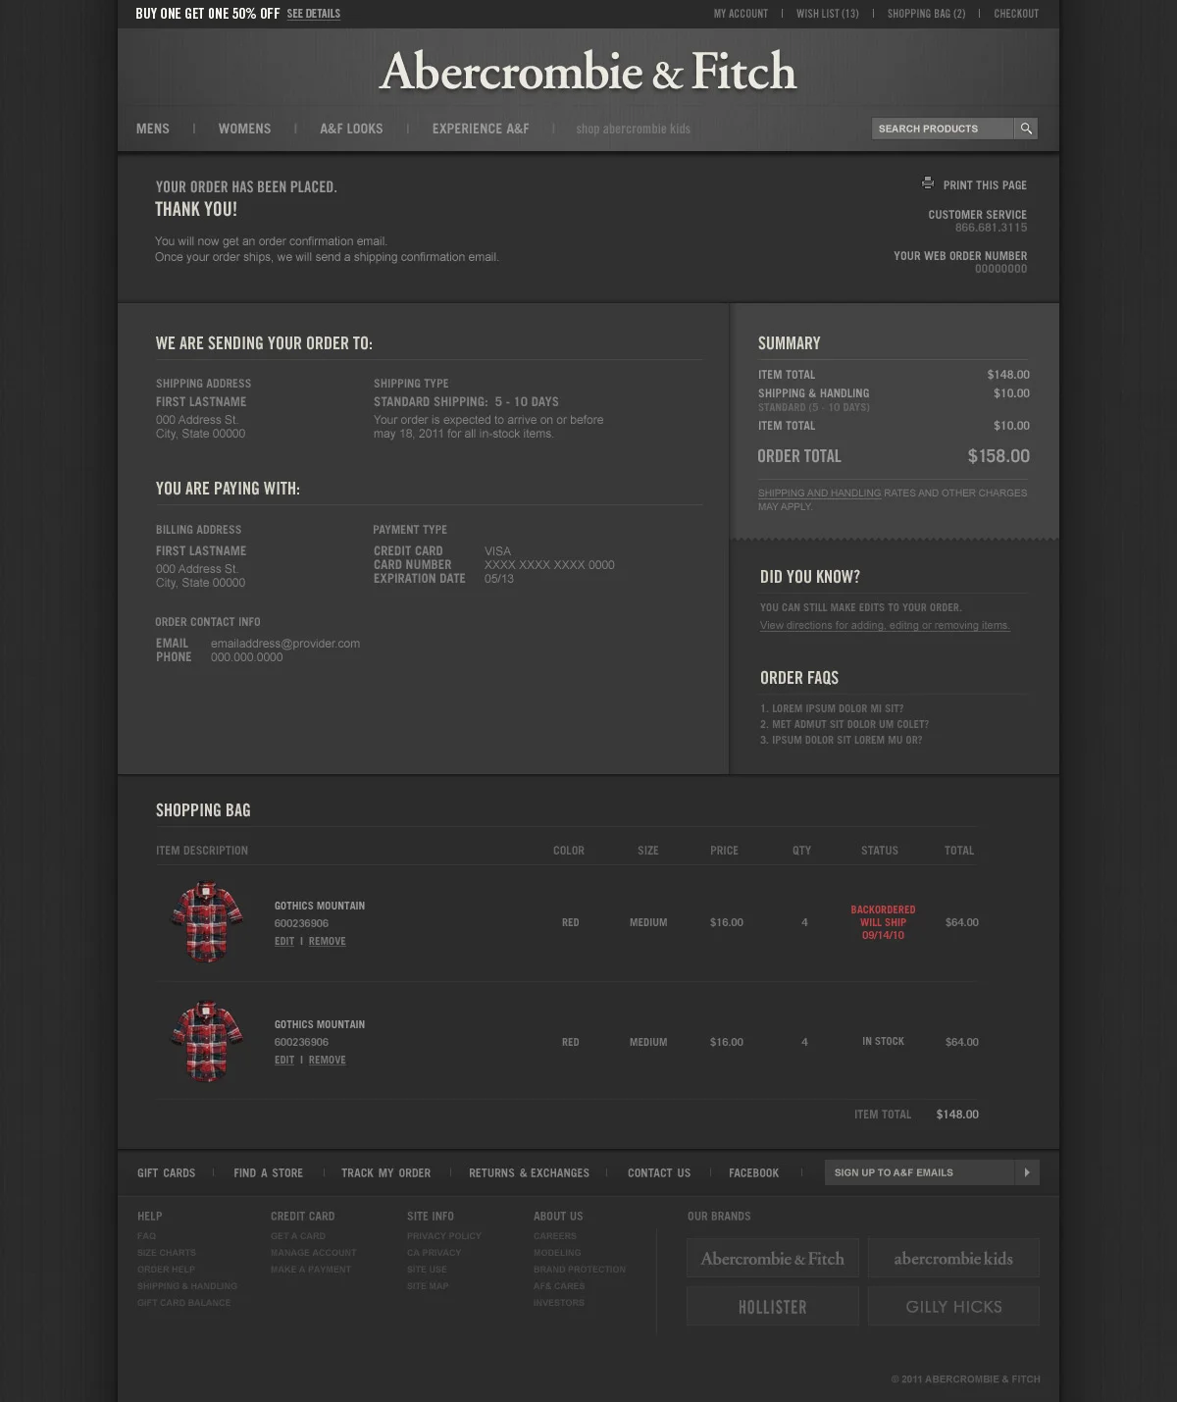
Task: Open Site Map link
Action: (x=428, y=1286)
